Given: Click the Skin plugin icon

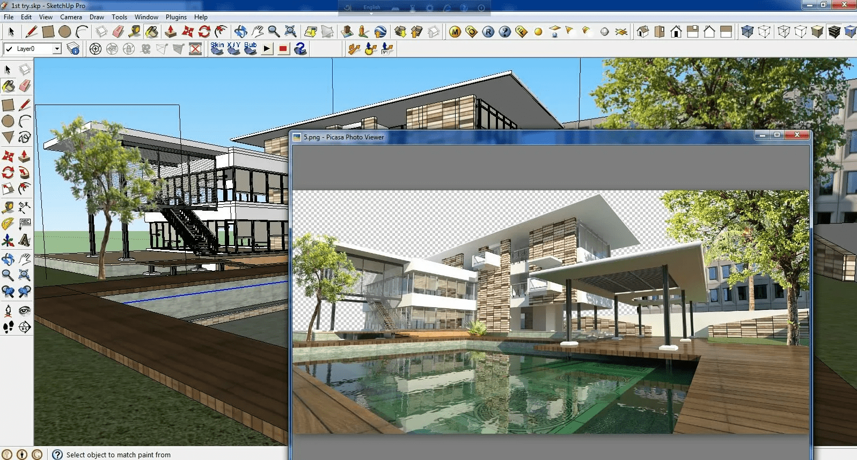Looking at the screenshot, I should point(217,49).
